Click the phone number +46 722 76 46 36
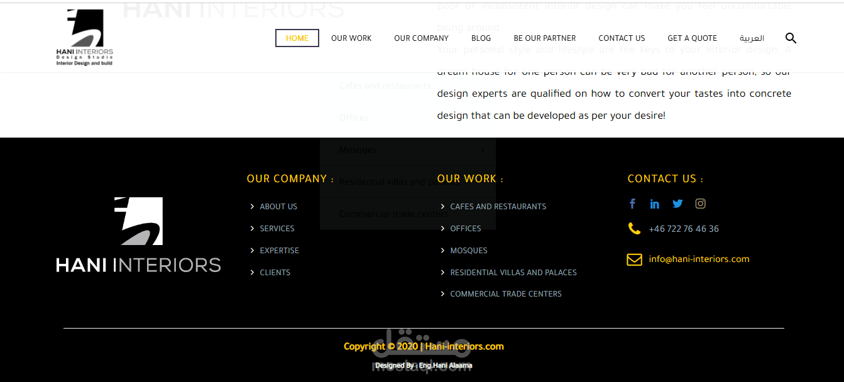The height and width of the screenshot is (382, 844). tap(684, 229)
